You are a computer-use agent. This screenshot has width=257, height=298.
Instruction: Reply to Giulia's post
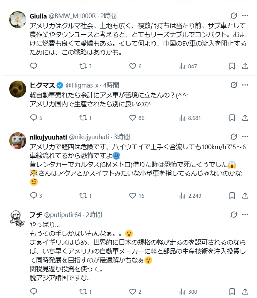[34, 66]
